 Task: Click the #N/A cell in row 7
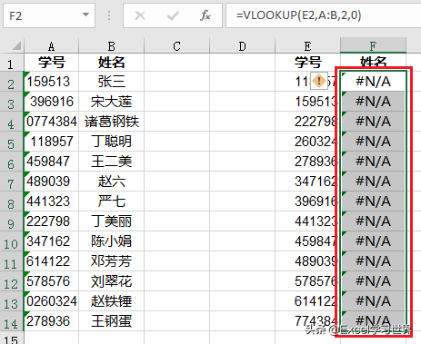[x=373, y=182]
